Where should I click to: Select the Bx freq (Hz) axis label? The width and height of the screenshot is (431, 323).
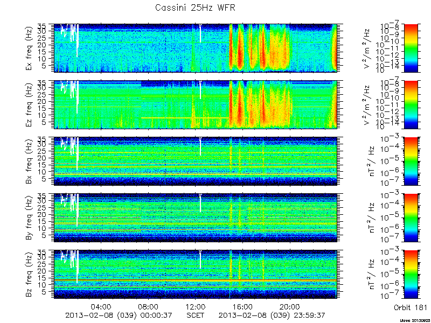point(29,161)
